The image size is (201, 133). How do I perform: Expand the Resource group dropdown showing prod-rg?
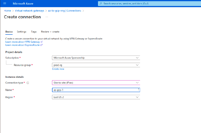click(96, 65)
